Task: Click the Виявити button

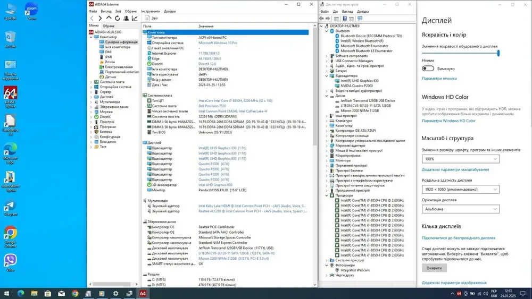Action: pos(434,268)
